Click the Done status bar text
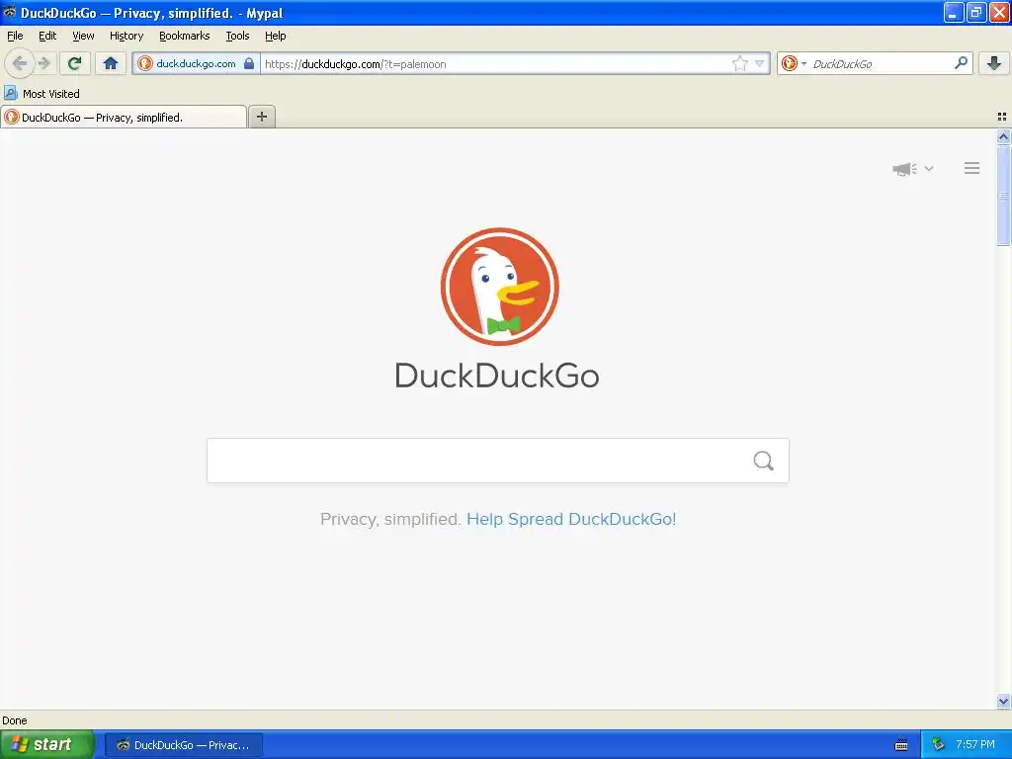 tap(14, 720)
